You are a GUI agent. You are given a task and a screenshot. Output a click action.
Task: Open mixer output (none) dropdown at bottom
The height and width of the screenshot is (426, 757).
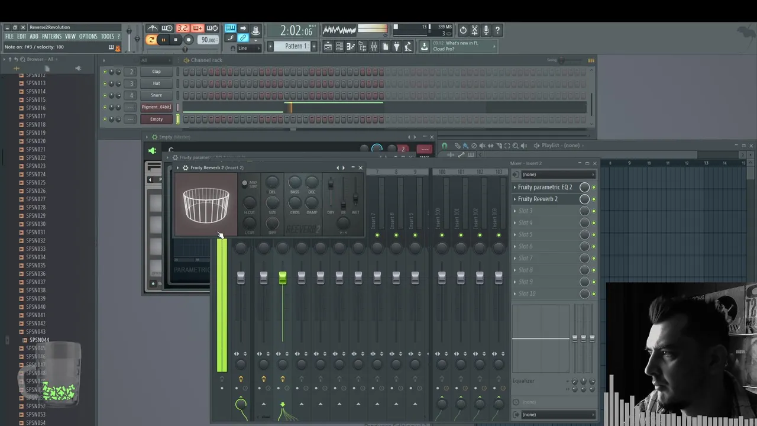click(x=558, y=414)
